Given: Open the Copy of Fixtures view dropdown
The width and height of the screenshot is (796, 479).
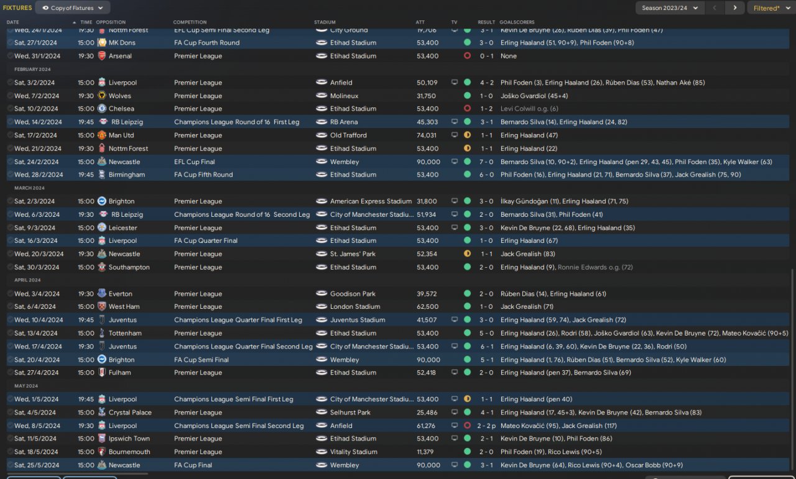Looking at the screenshot, I should pos(73,8).
